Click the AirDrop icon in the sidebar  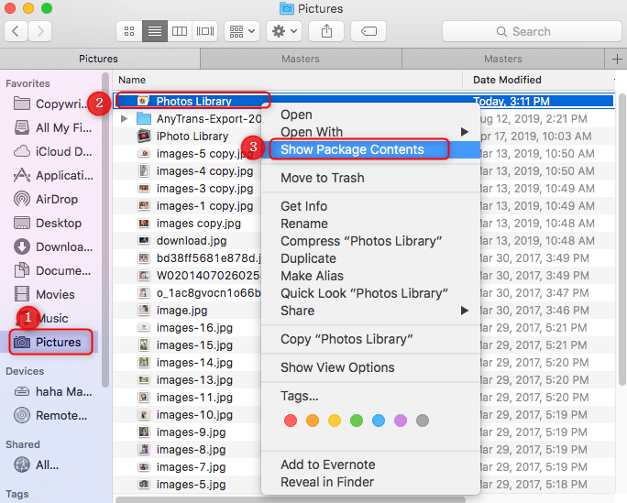pyautogui.click(x=22, y=199)
